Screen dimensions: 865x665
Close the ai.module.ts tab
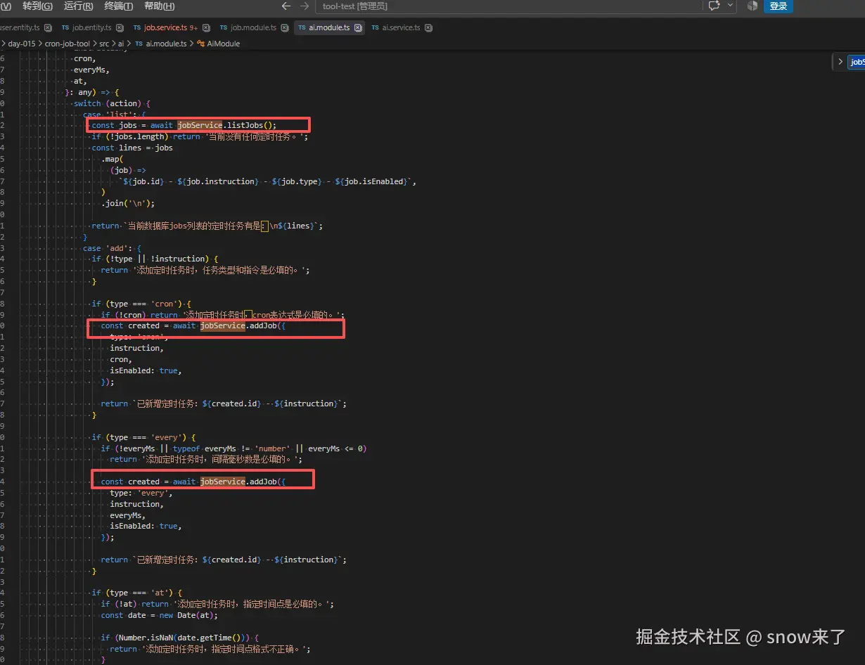pos(358,28)
